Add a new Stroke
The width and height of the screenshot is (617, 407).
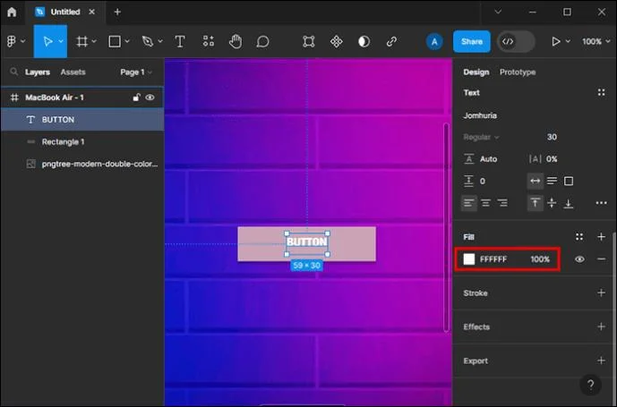coord(601,293)
